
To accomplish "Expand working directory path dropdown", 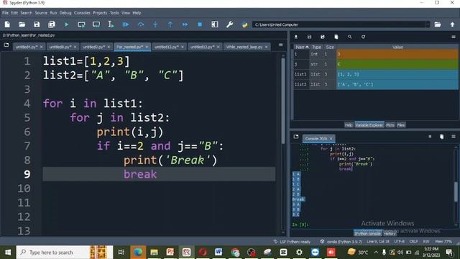I will click(428, 24).
